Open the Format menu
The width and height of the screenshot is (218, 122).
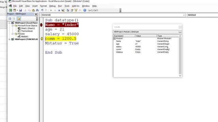click(43, 6)
